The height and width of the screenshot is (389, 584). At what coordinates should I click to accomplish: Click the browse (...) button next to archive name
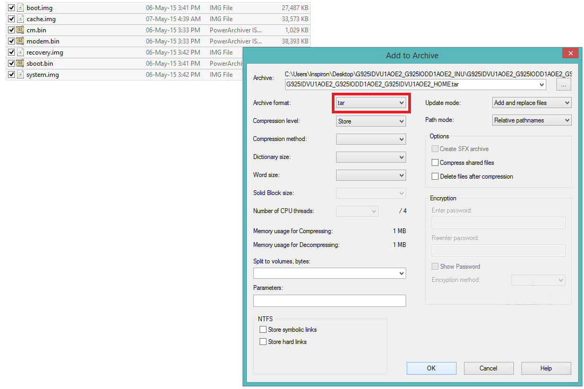pos(563,84)
